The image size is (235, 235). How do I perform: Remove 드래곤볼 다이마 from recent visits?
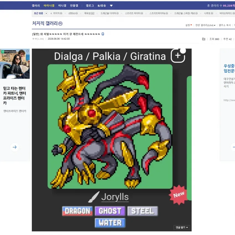coord(121,13)
